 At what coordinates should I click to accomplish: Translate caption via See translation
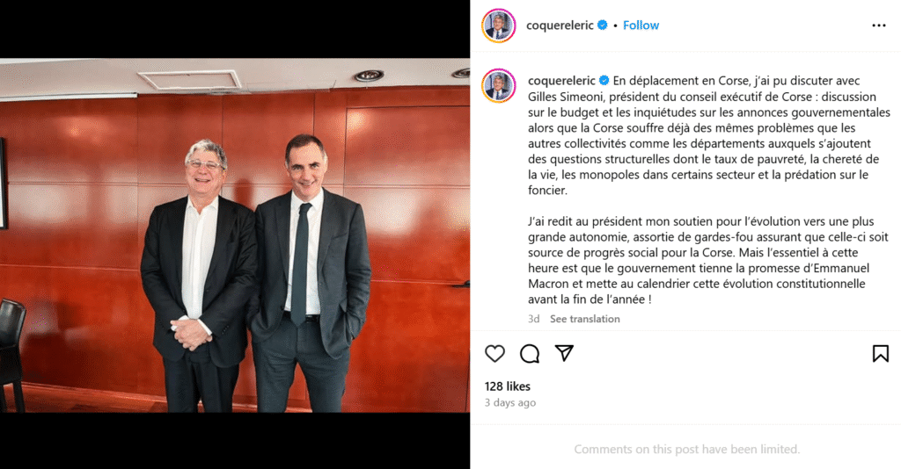pos(584,319)
